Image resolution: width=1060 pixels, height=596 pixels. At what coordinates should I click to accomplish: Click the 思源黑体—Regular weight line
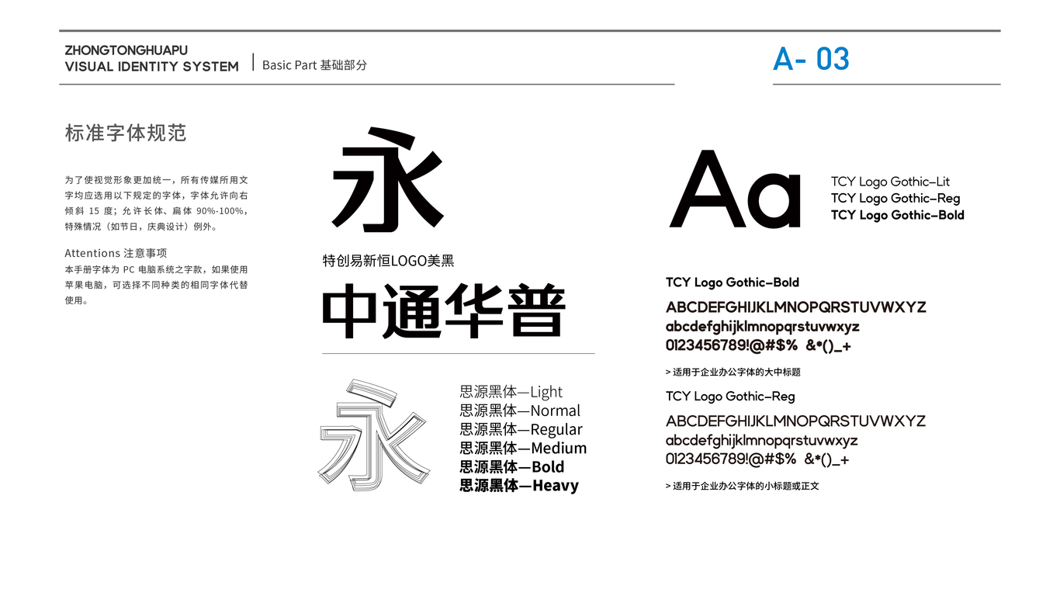pos(521,429)
